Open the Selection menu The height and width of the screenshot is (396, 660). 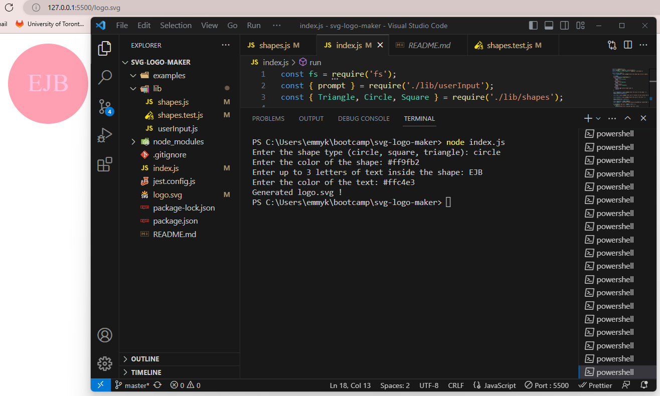176,26
